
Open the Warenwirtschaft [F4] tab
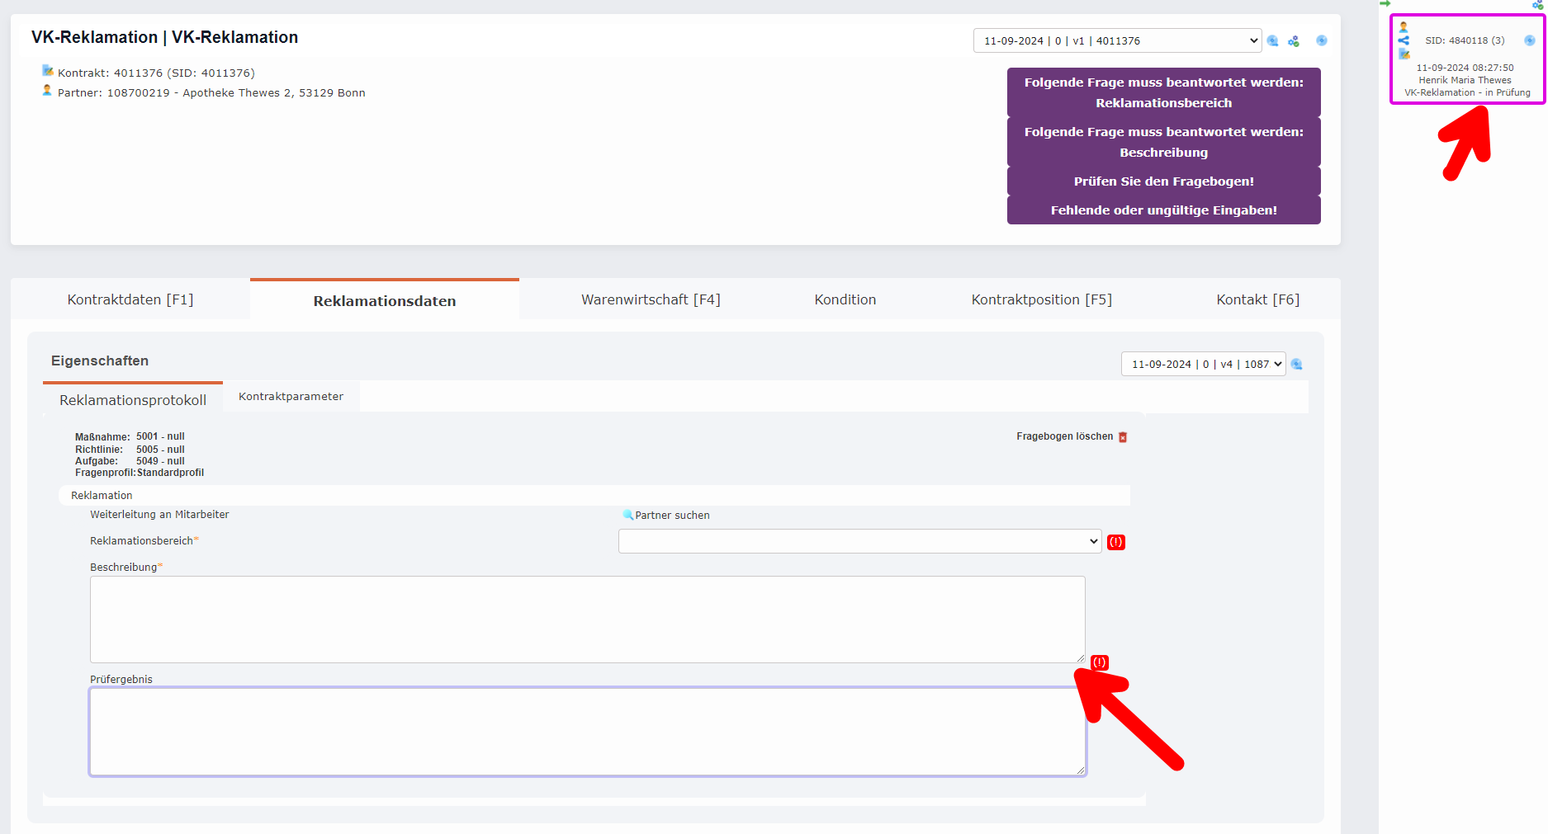click(651, 299)
